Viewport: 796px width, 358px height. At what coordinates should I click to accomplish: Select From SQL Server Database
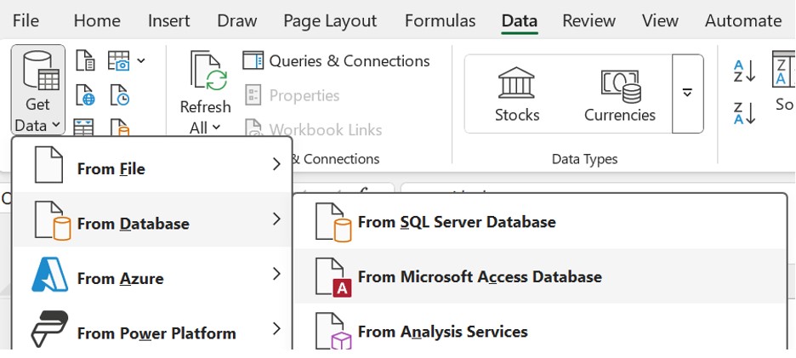[x=540, y=222]
